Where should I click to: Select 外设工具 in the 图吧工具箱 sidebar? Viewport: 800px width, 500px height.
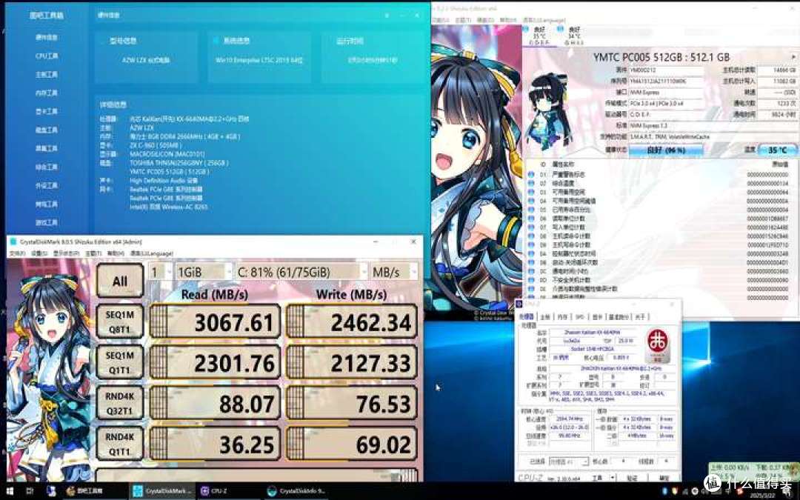coord(47,186)
